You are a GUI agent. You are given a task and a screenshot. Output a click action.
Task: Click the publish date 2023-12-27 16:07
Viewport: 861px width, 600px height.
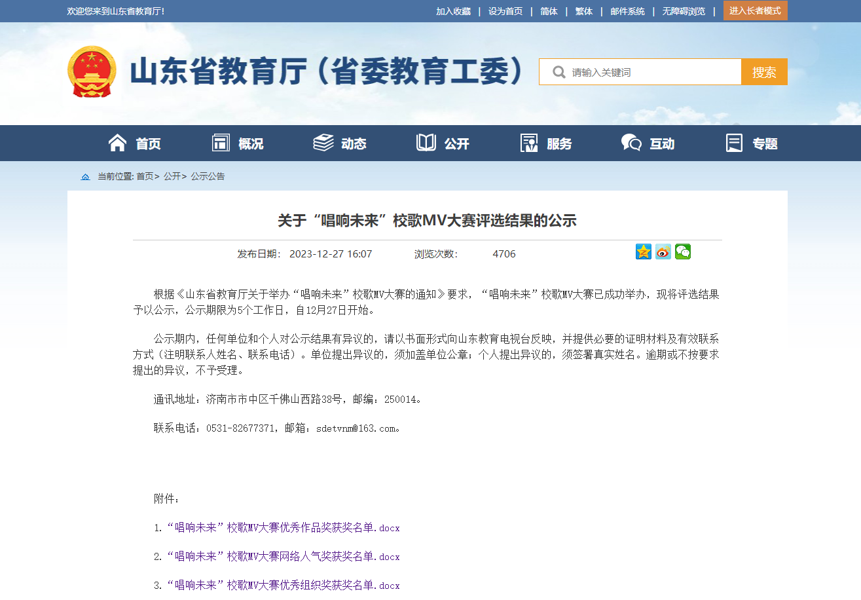click(x=331, y=254)
